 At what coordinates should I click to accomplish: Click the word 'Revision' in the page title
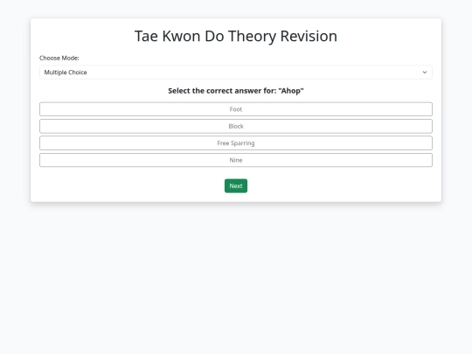click(x=309, y=36)
